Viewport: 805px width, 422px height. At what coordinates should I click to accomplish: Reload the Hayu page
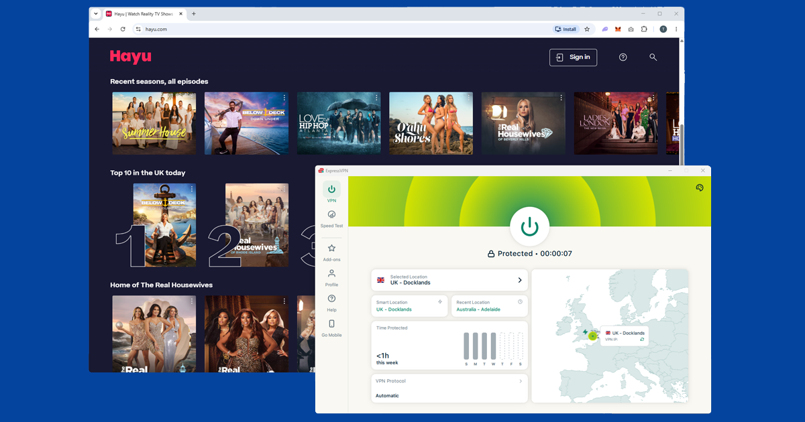123,29
